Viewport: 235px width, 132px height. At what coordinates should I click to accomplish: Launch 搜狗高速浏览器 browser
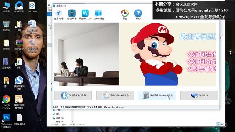coord(19,83)
